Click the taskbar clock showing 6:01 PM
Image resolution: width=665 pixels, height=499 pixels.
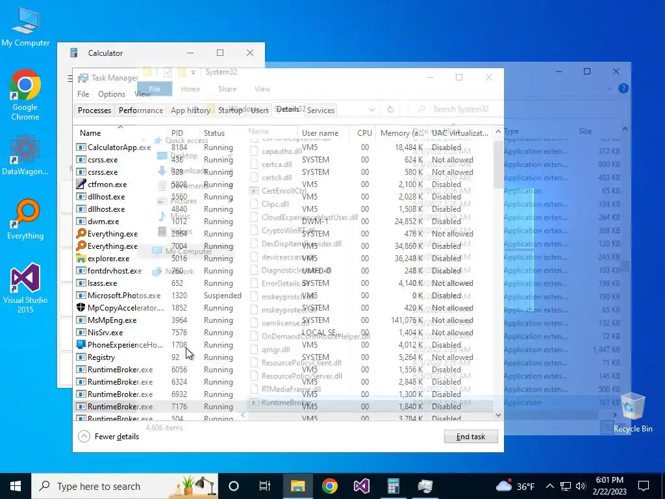pos(609,486)
